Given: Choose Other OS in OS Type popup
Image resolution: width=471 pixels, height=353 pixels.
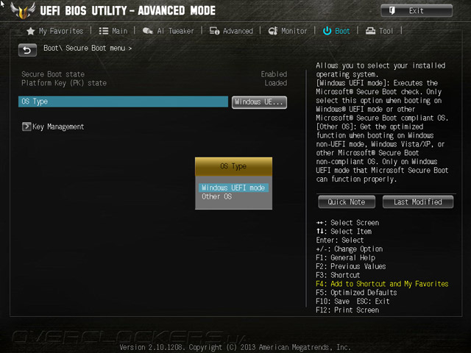Looking at the screenshot, I should click(216, 196).
